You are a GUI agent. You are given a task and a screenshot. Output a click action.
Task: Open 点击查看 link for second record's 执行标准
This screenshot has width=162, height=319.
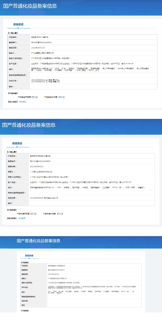22,218
